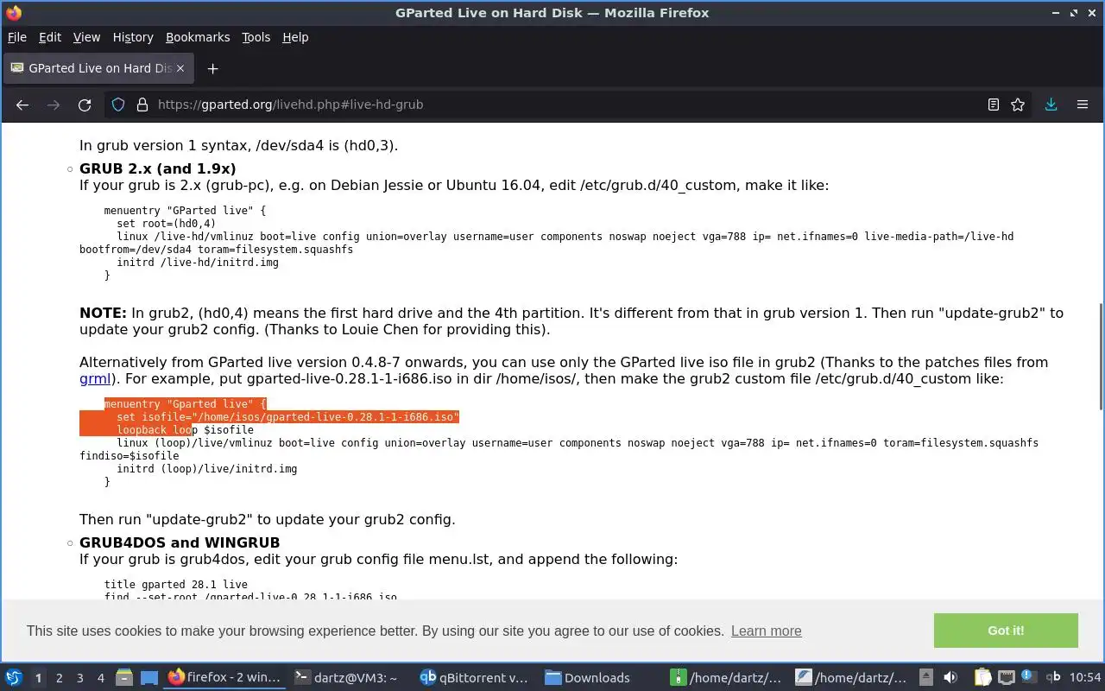Open the application launcher menu in taskbar
Viewport: 1105px width, 691px height.
pyautogui.click(x=14, y=677)
